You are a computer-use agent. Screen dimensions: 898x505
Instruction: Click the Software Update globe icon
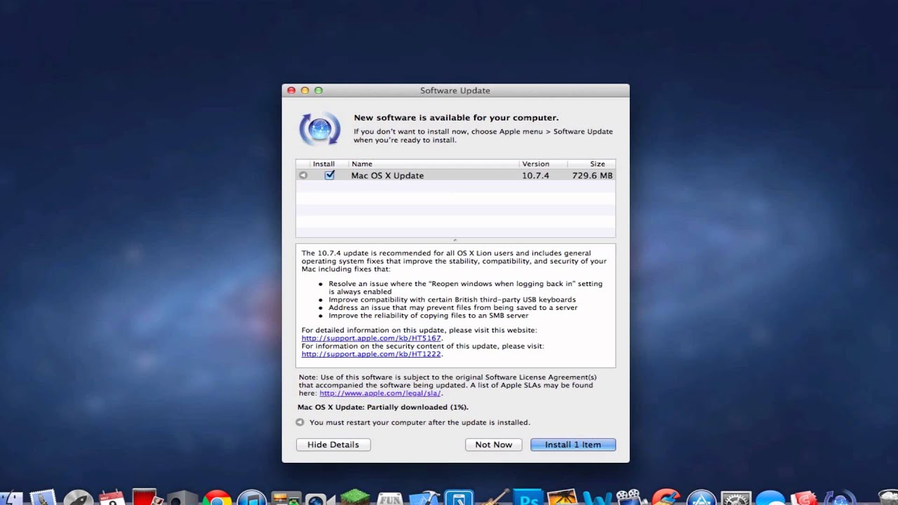point(320,129)
